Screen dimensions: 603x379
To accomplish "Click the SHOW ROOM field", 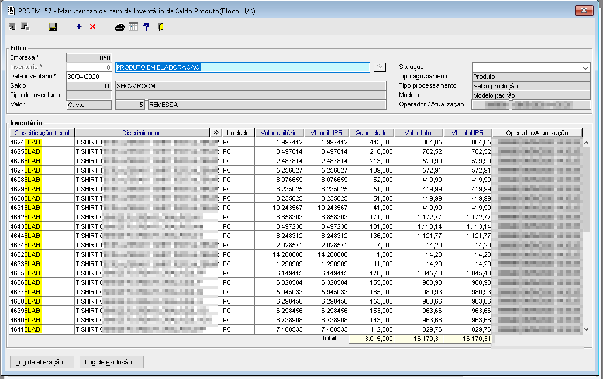I will 251,86.
